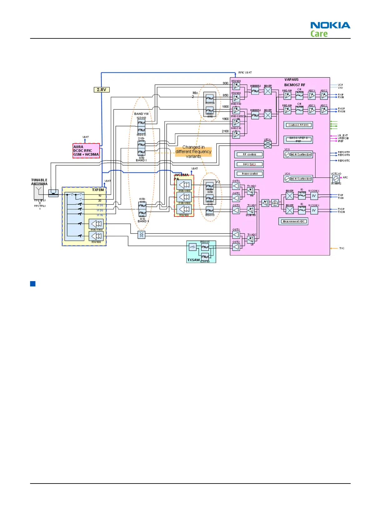Click the 869-894 filter near Mix 2
372x526 pixels.
tap(210, 98)
